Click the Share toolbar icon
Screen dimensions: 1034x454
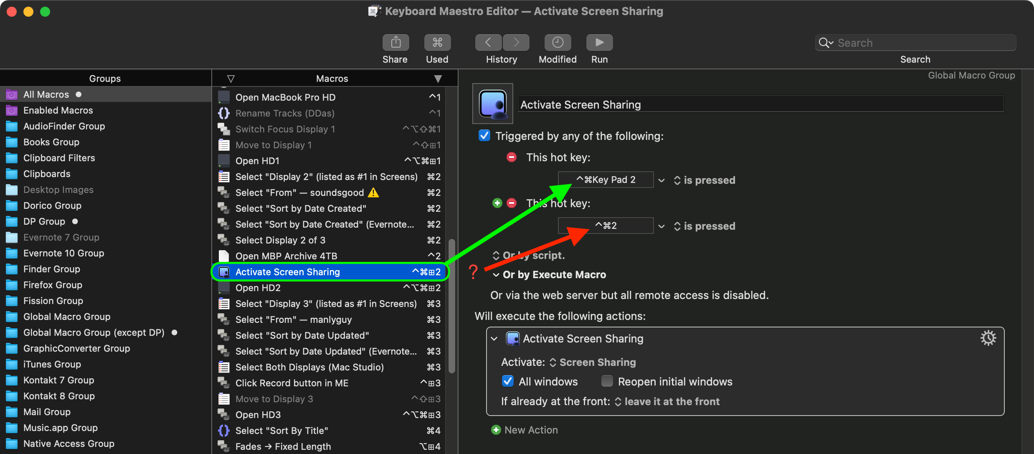[395, 43]
